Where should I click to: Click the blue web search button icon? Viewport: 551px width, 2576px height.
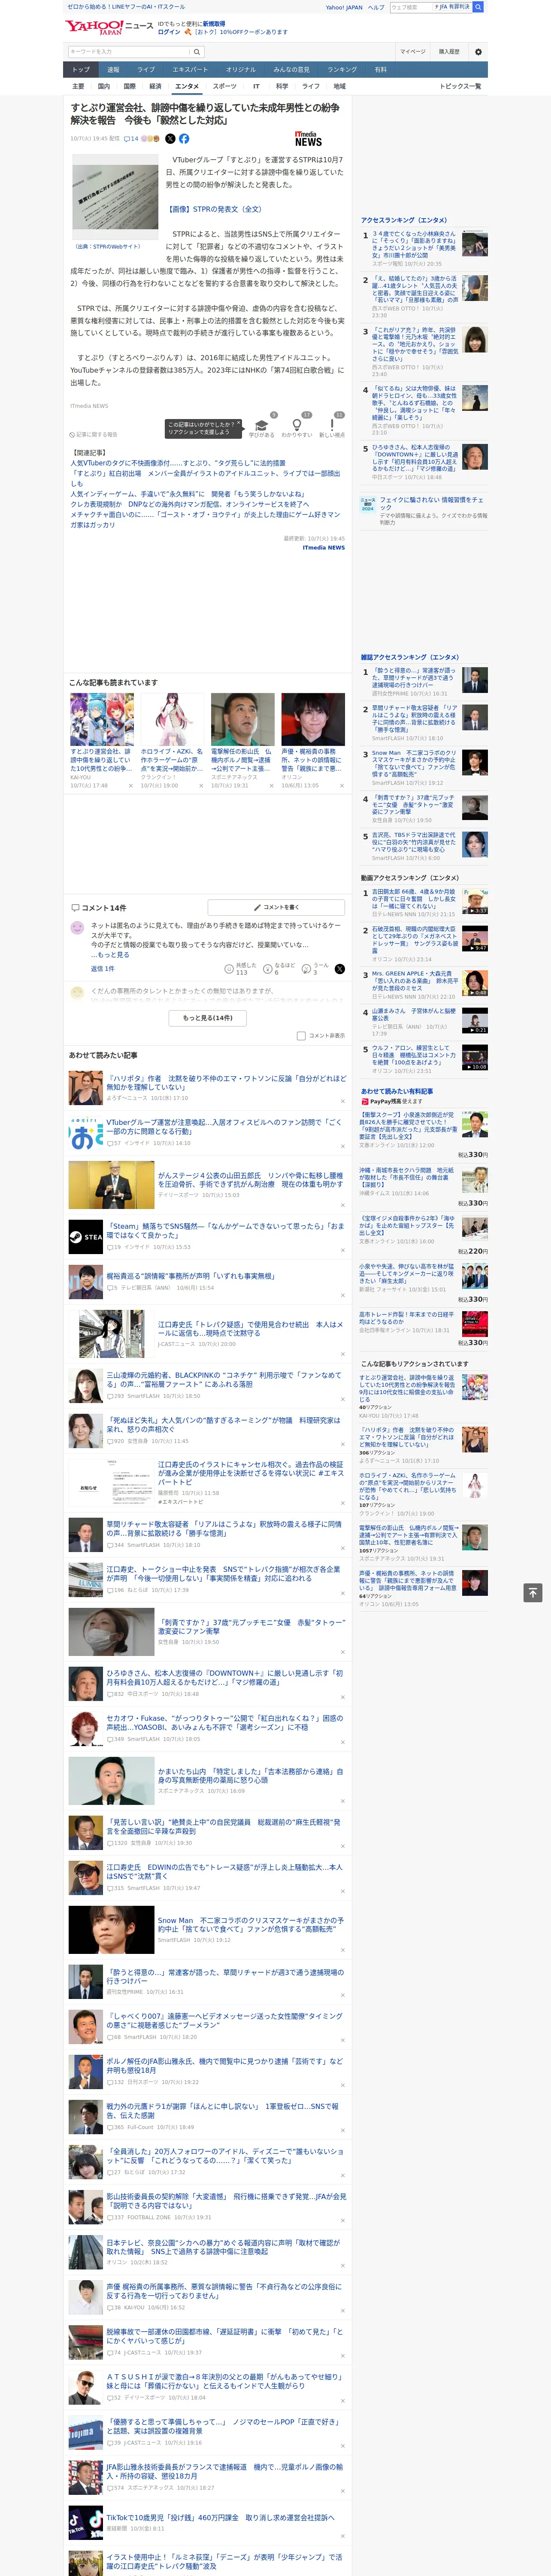pyautogui.click(x=478, y=7)
